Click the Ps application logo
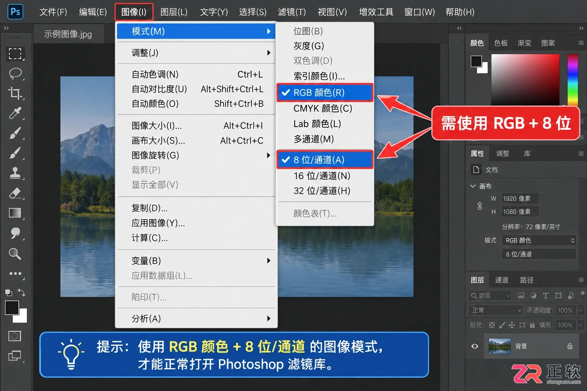The width and height of the screenshot is (587, 391). click(x=15, y=12)
